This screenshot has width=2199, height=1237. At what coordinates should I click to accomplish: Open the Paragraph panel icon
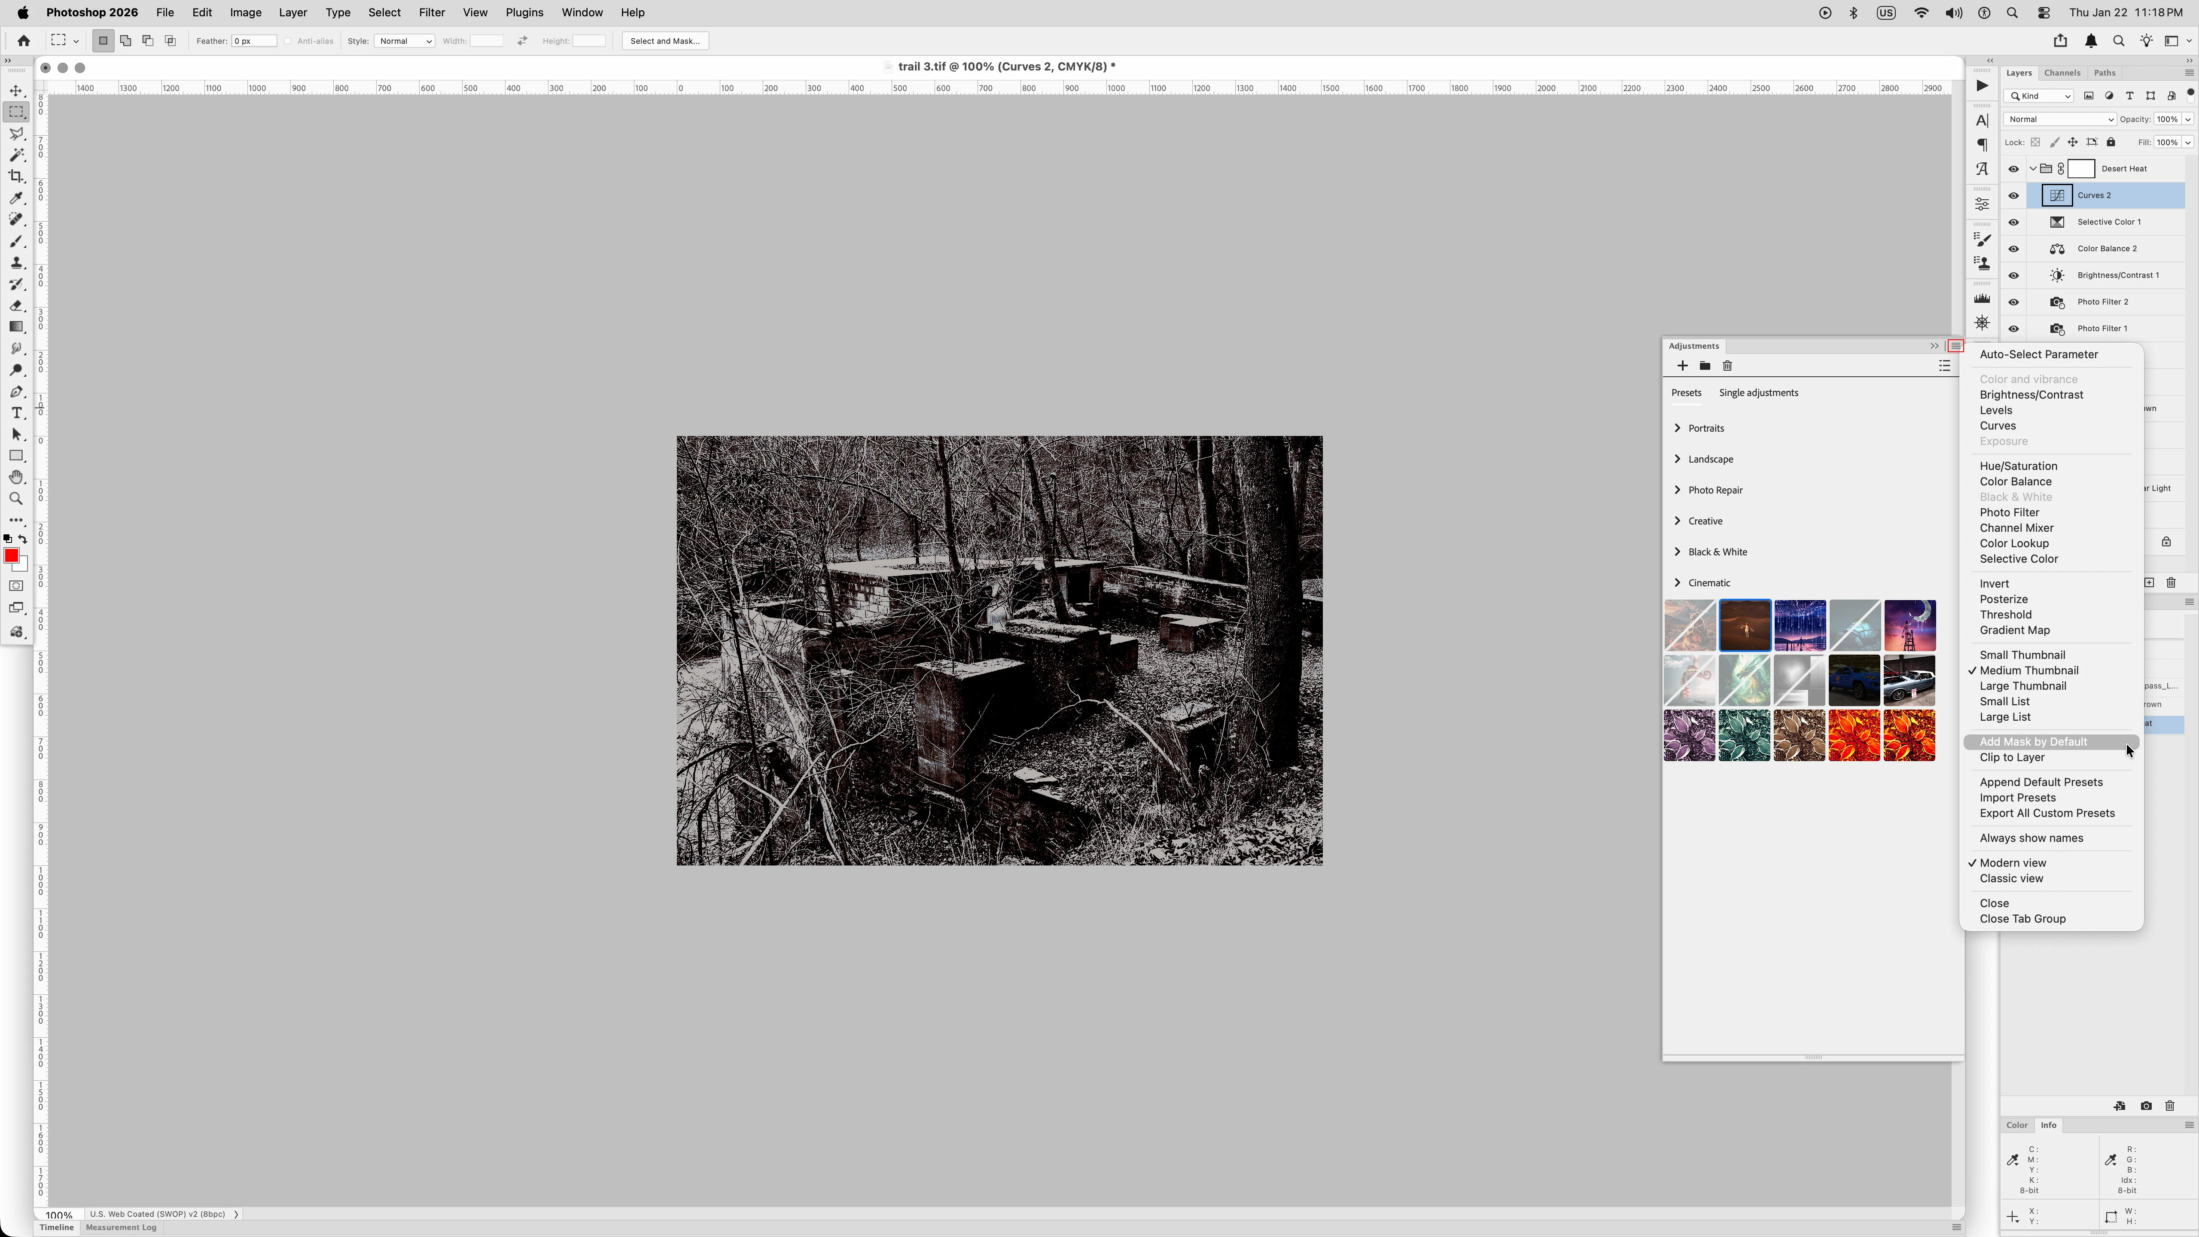coord(1982,144)
